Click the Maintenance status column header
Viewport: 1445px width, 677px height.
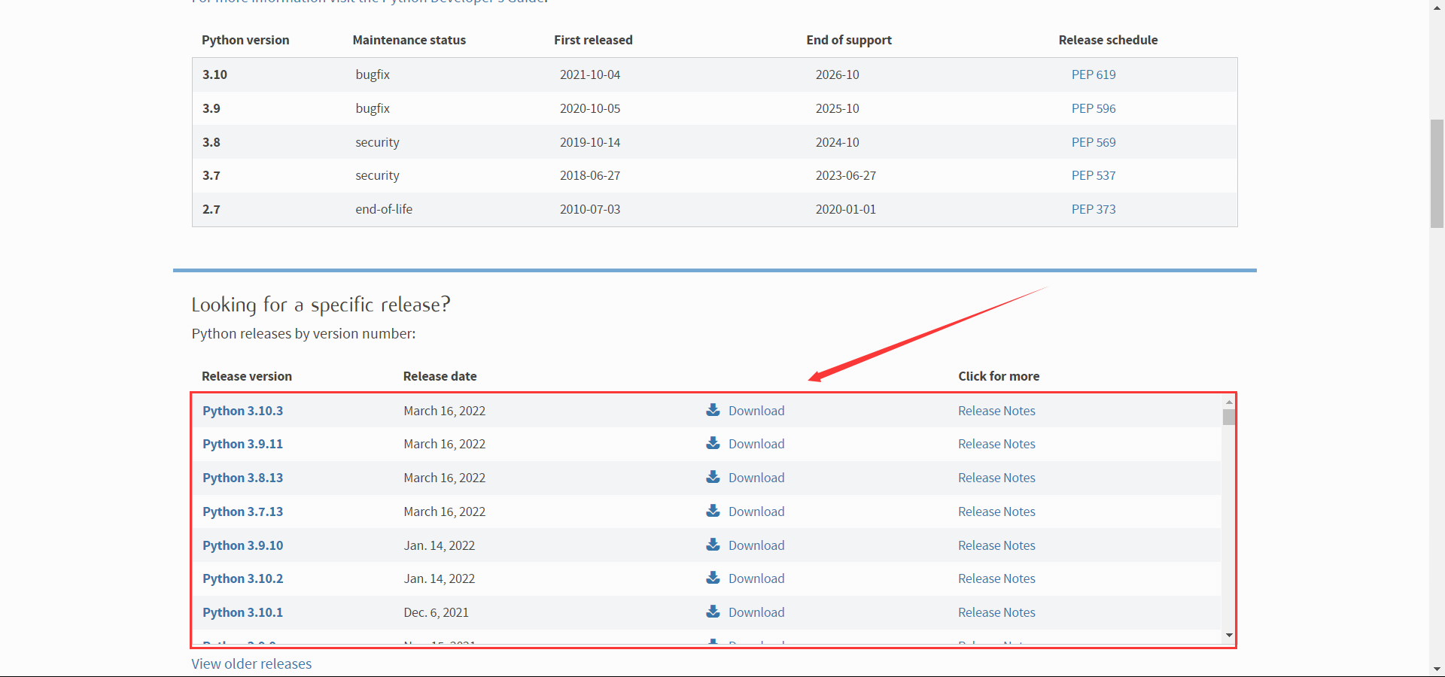tap(409, 40)
